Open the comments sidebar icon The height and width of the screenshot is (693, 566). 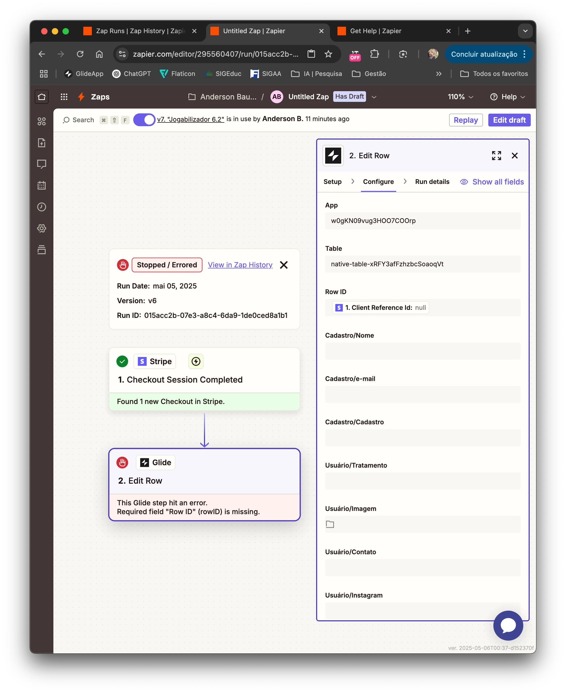(x=42, y=164)
